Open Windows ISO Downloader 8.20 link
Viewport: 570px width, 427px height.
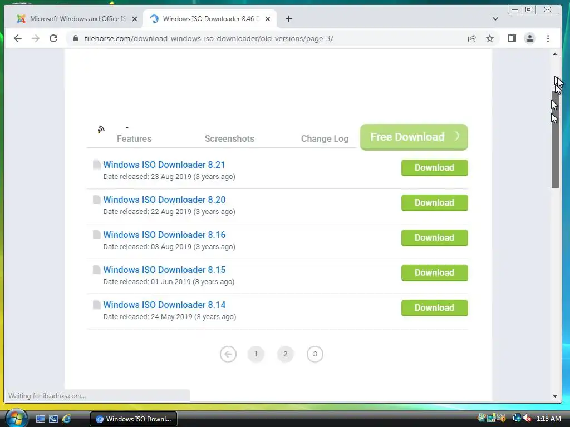(x=164, y=200)
